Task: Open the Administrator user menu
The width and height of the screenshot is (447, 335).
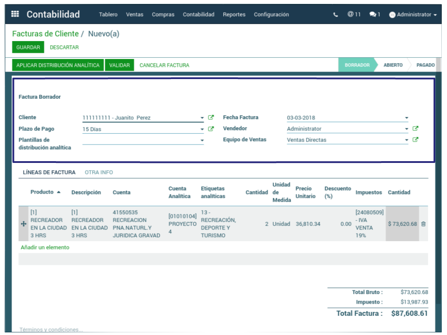Action: [412, 14]
